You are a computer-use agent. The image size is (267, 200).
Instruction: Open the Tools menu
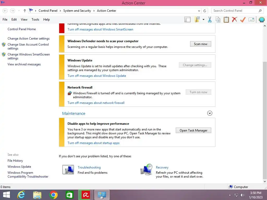(x=35, y=20)
